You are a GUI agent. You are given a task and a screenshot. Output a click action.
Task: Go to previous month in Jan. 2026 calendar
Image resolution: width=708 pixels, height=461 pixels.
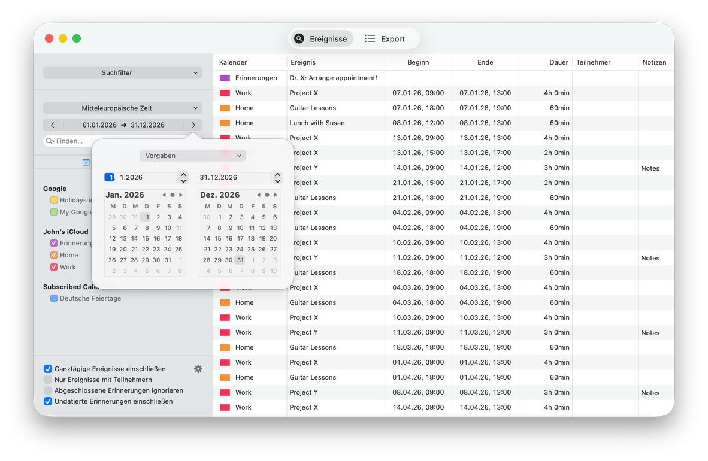click(x=164, y=195)
